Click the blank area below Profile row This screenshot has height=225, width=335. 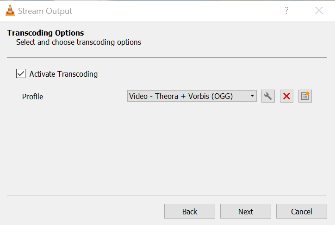[167, 148]
